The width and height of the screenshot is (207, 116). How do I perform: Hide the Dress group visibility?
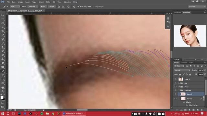[175, 87]
